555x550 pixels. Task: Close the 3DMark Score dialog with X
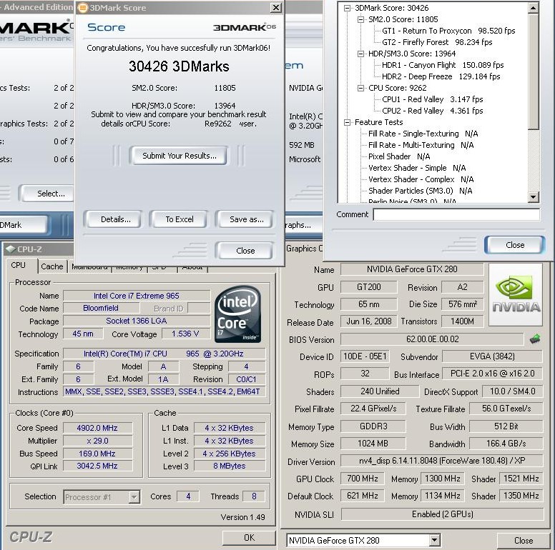tap(276, 7)
